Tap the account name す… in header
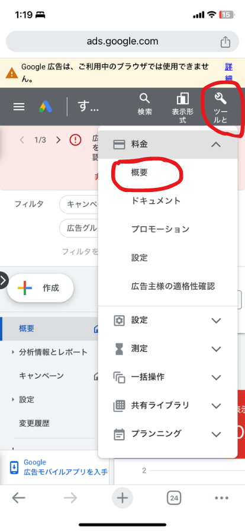245x531 pixels. pyautogui.click(x=88, y=106)
